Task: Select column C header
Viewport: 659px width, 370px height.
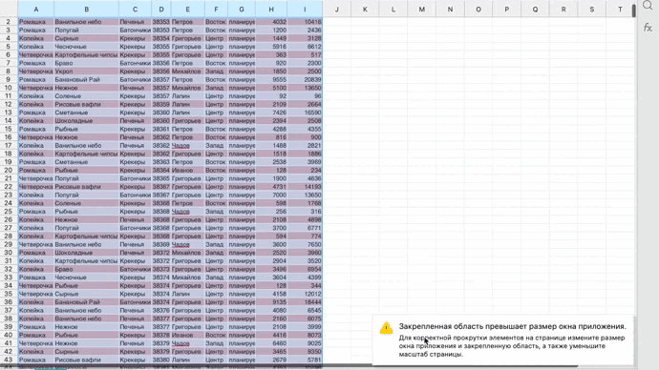Action: click(x=135, y=9)
